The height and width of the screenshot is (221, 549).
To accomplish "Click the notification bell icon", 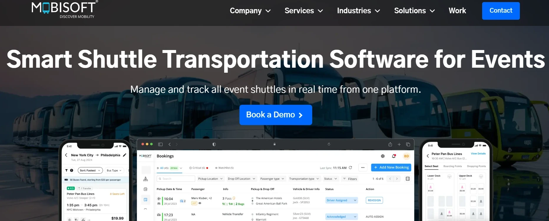I will [393, 156].
